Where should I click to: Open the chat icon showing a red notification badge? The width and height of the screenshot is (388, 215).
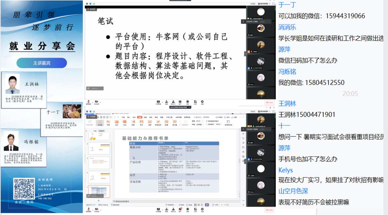(180, 209)
